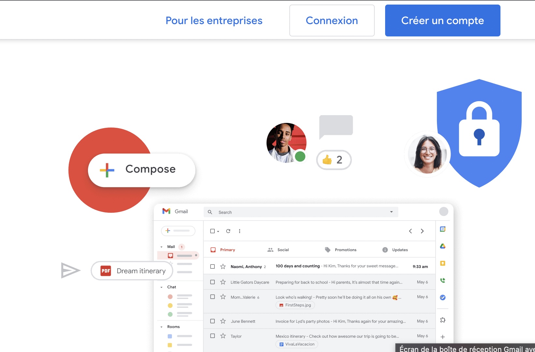Click the Connexion button
The width and height of the screenshot is (535, 352).
click(332, 20)
